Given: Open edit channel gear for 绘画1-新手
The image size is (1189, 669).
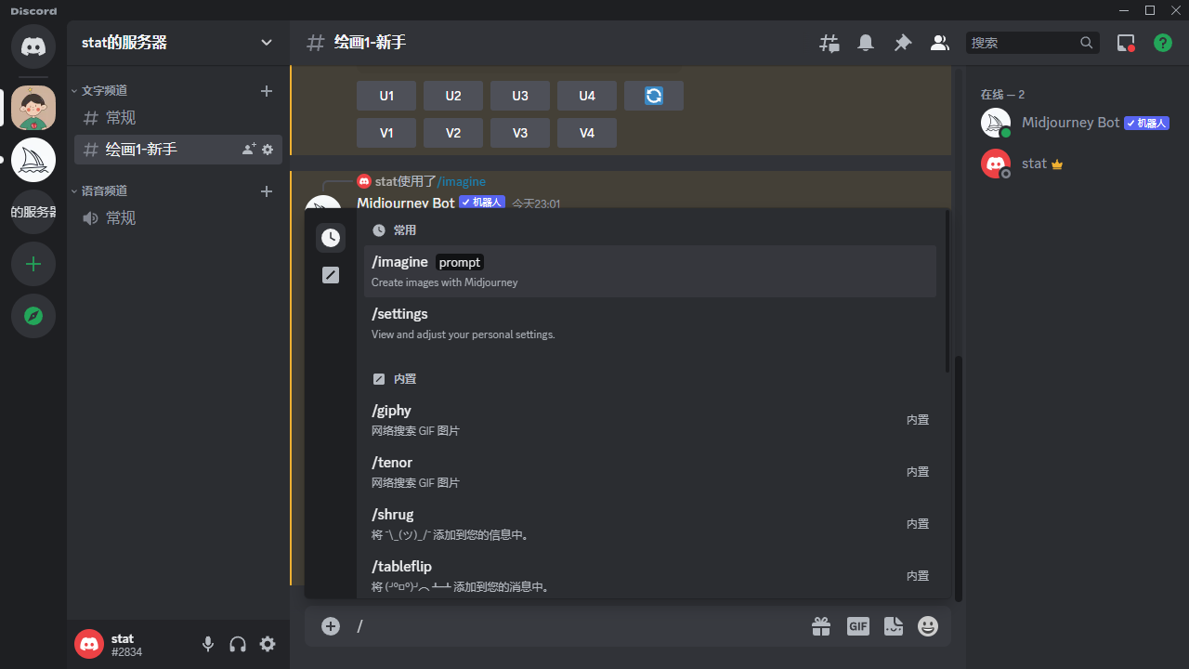Looking at the screenshot, I should pos(268,150).
